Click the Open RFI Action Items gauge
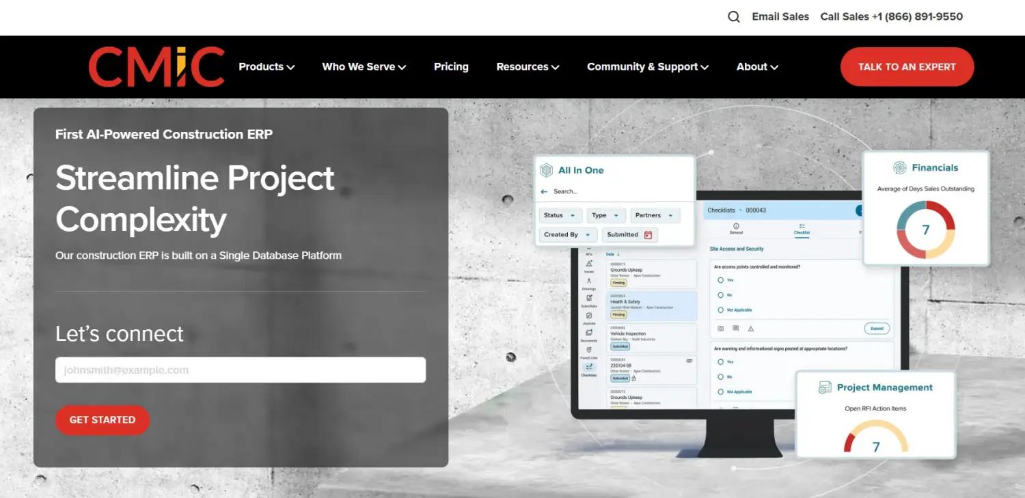Image resolution: width=1025 pixels, height=498 pixels. pos(876,437)
